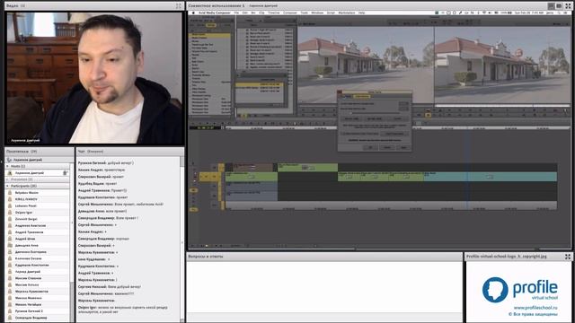Click the clock in the shared menu bar
575x323 pixels.
pos(529,13)
